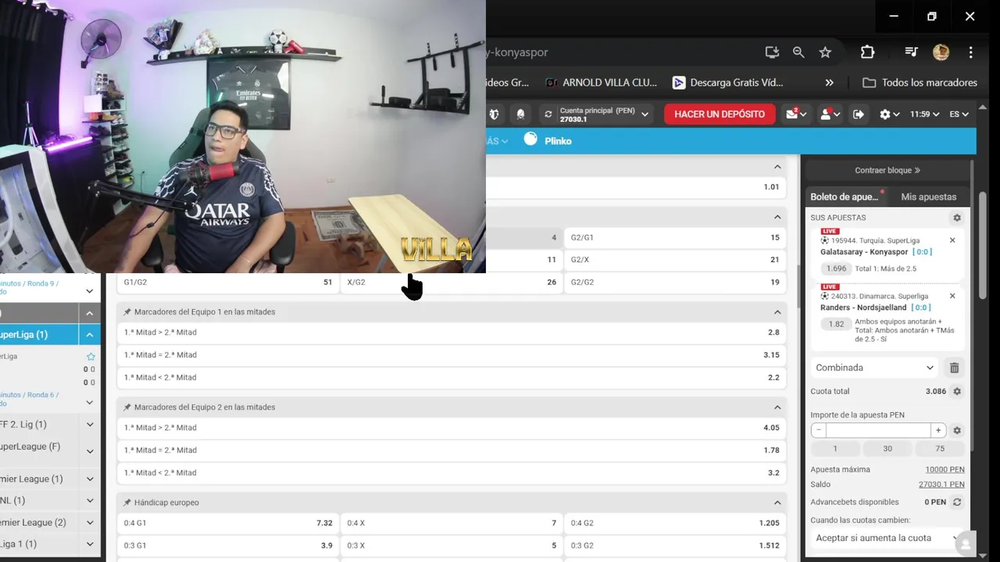Viewport: 1000px width, 562px height.
Task: Collapse the SuperLiga (1) sidebar league
Action: (90, 335)
